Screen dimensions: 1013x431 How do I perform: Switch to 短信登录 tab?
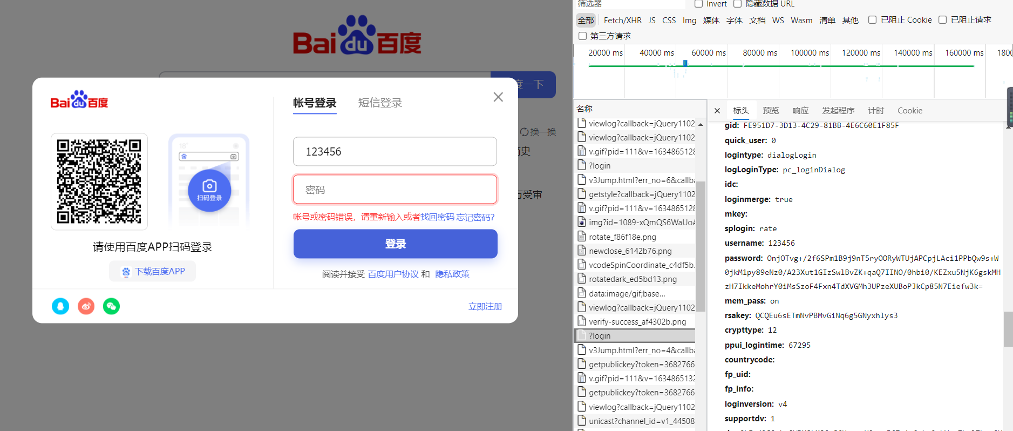click(380, 103)
